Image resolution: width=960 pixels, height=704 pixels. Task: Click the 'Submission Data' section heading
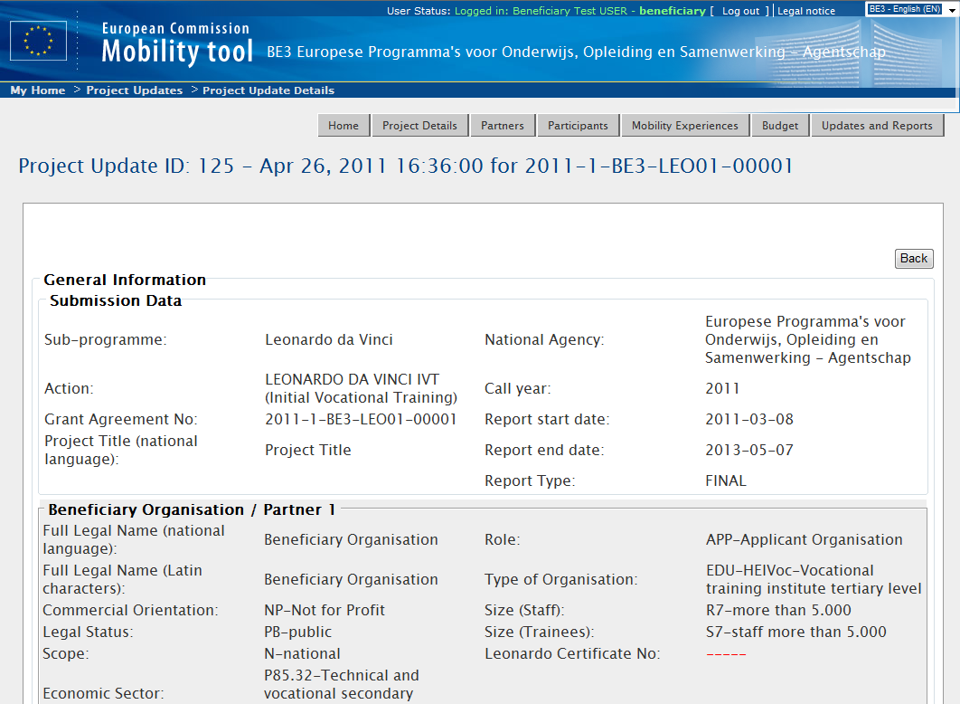(116, 300)
